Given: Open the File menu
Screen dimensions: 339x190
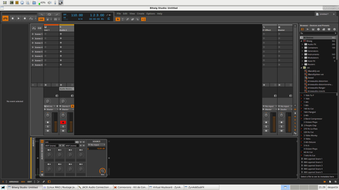Looking at the screenshot, I should 119,14.
